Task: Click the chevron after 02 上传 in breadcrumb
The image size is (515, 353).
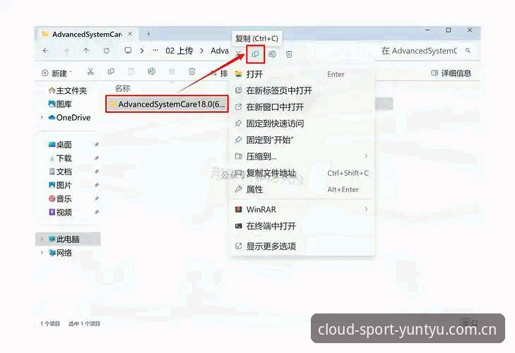Action: click(201, 51)
